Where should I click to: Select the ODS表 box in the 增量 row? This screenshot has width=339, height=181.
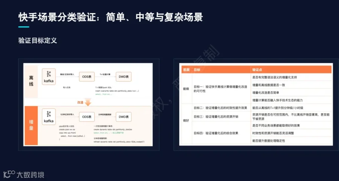tap(87, 117)
